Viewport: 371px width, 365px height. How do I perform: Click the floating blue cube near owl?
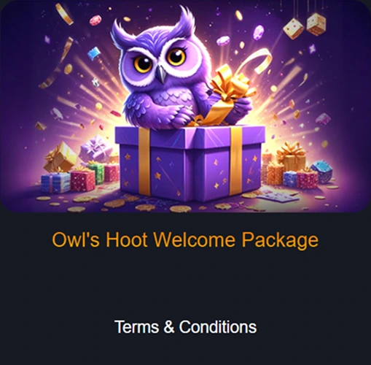click(x=94, y=53)
